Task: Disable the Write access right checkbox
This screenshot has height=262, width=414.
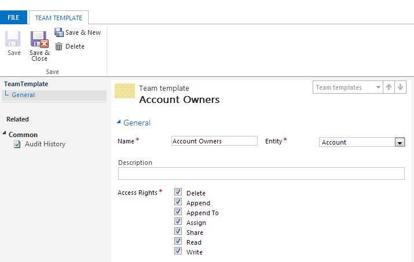Action: click(x=178, y=252)
